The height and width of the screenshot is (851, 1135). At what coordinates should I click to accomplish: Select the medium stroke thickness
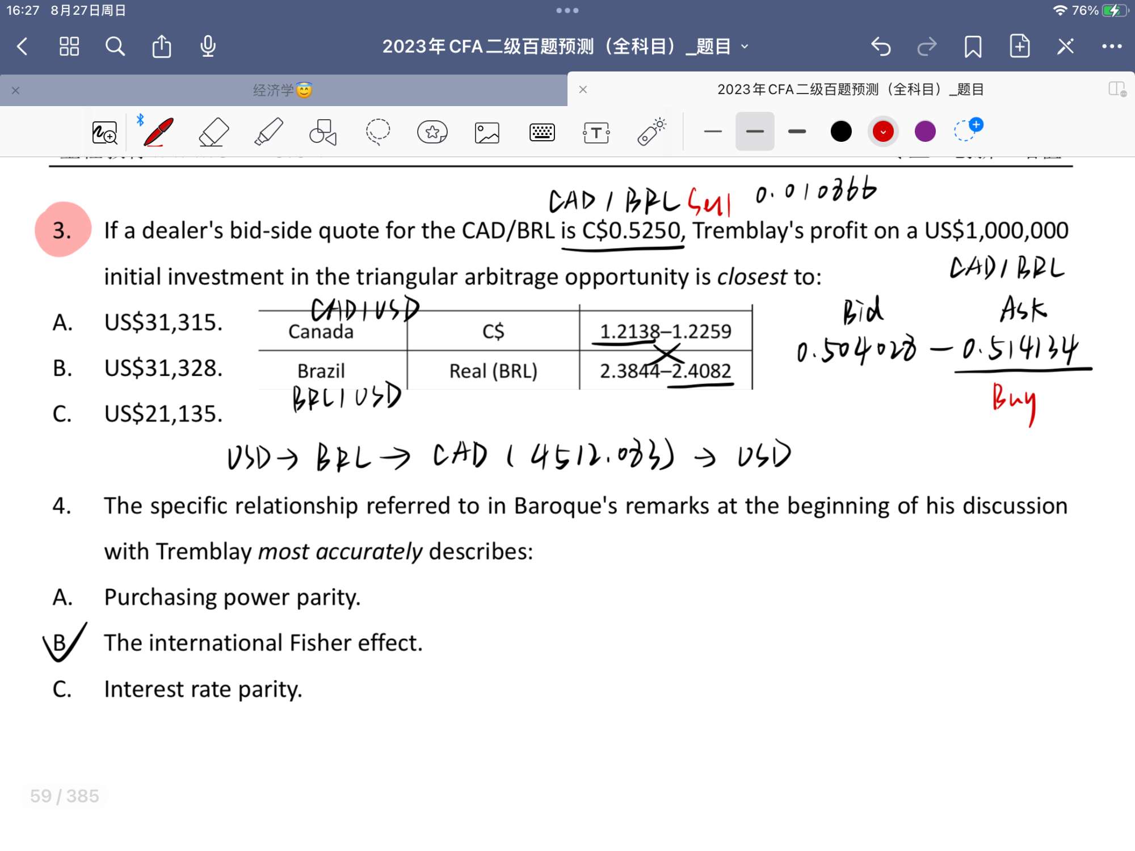(x=754, y=132)
